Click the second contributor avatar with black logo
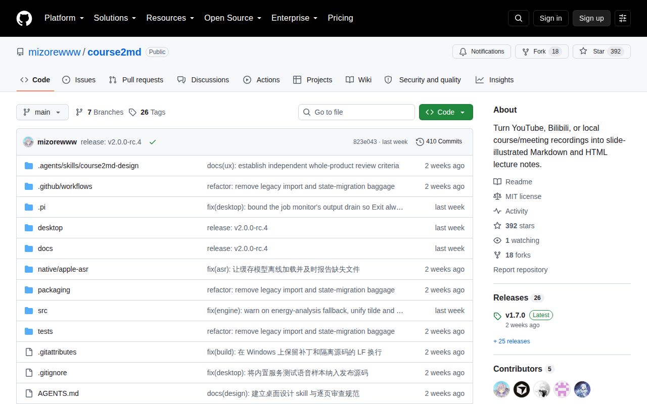 pyautogui.click(x=522, y=389)
